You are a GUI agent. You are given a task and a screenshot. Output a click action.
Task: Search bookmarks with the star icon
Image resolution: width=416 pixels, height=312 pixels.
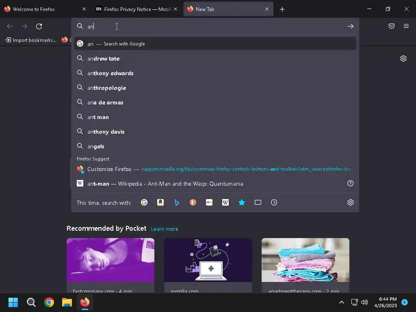point(242,202)
